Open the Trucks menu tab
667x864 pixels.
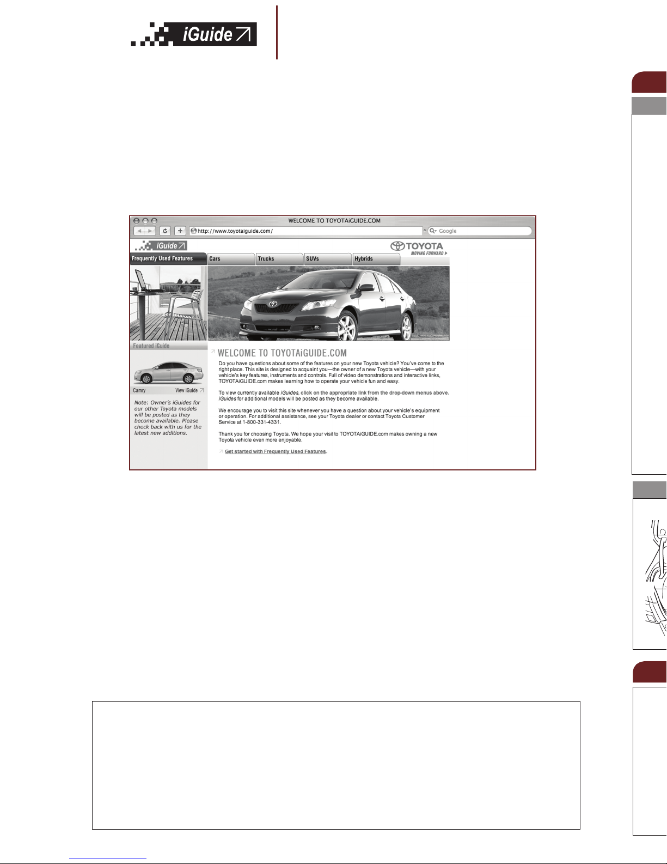[x=280, y=259]
